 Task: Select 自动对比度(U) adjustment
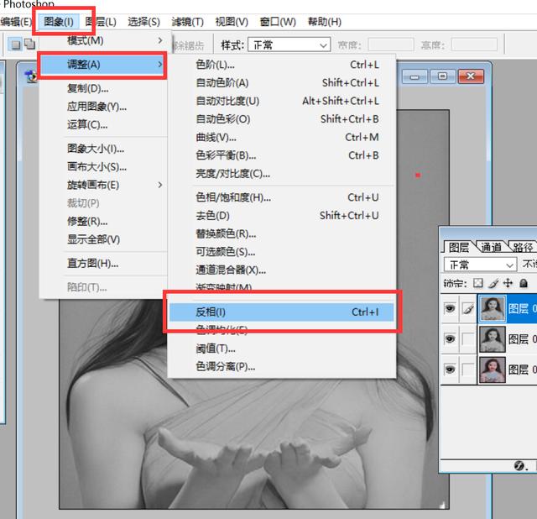point(283,101)
